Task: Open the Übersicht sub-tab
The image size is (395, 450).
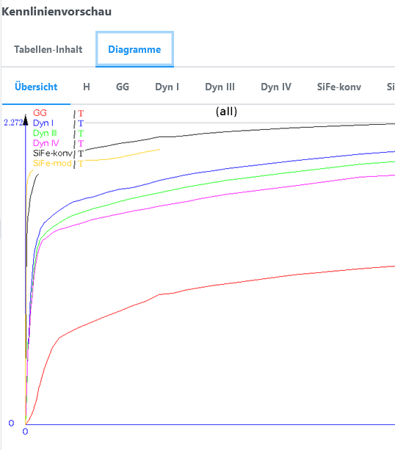Action: click(36, 87)
